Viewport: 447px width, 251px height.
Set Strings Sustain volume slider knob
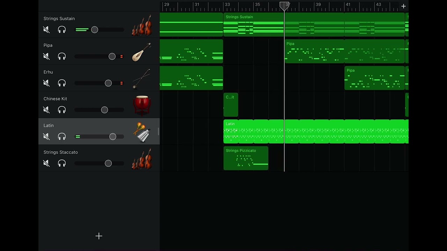(x=95, y=30)
